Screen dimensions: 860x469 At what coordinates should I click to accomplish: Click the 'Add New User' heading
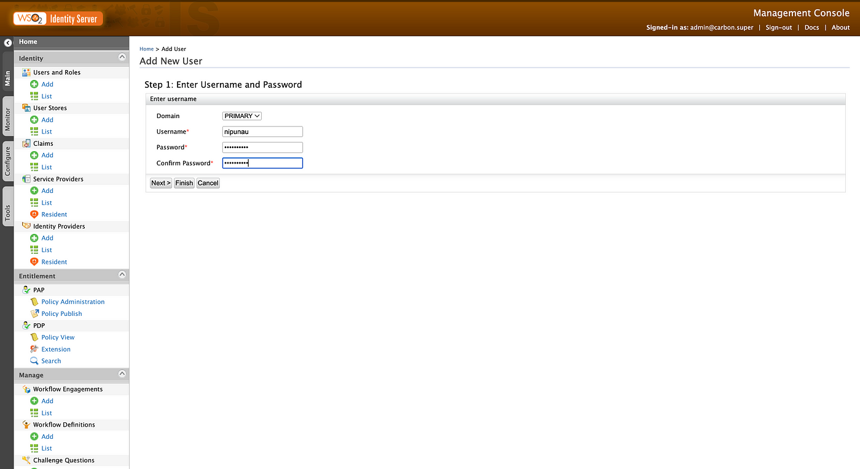171,61
